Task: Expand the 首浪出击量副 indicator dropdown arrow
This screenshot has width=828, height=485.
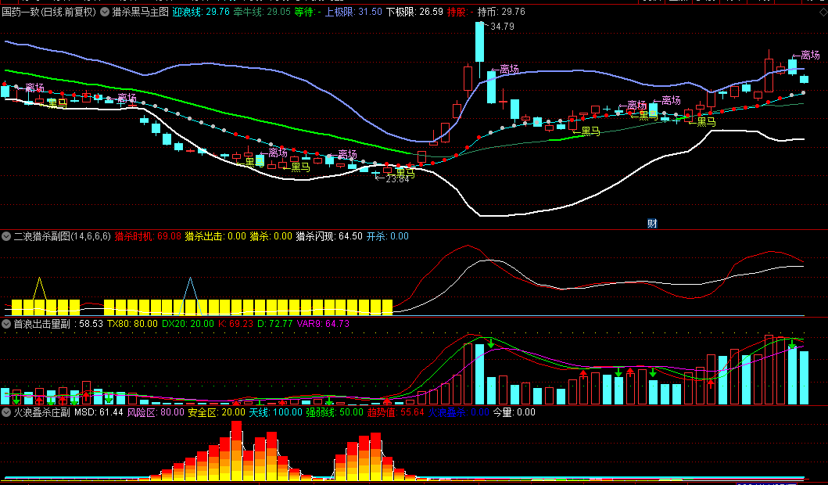Action: click(x=6, y=324)
